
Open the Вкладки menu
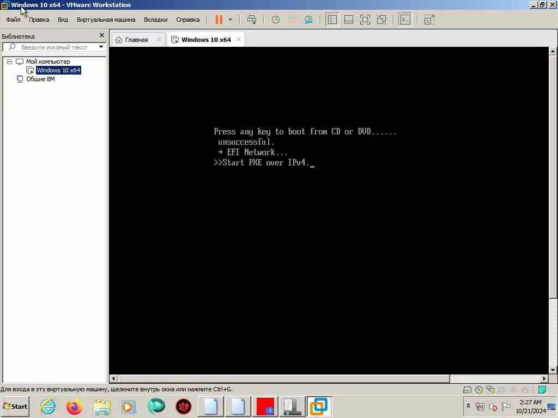(155, 20)
